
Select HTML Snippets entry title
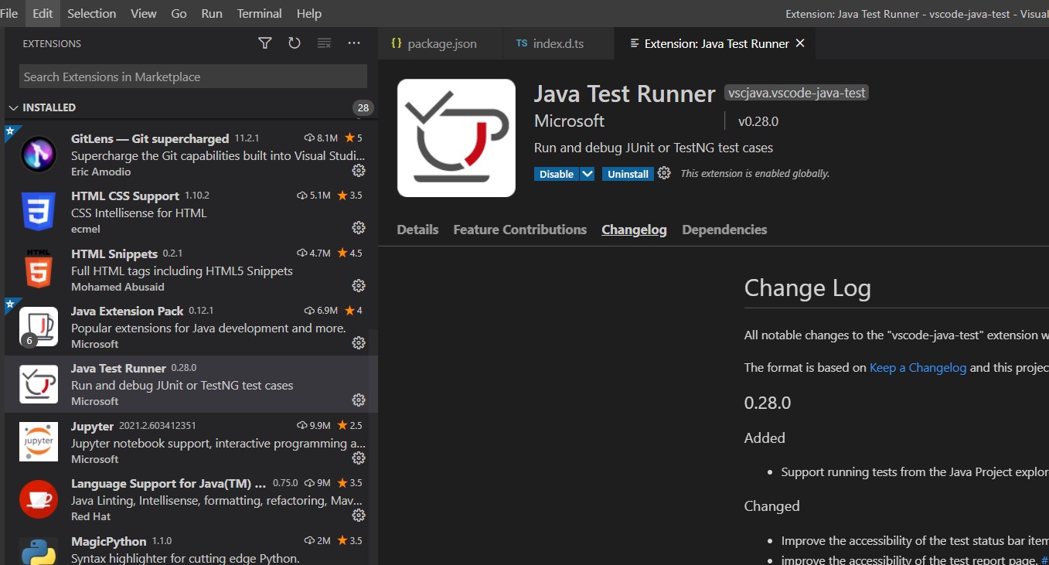tap(114, 254)
